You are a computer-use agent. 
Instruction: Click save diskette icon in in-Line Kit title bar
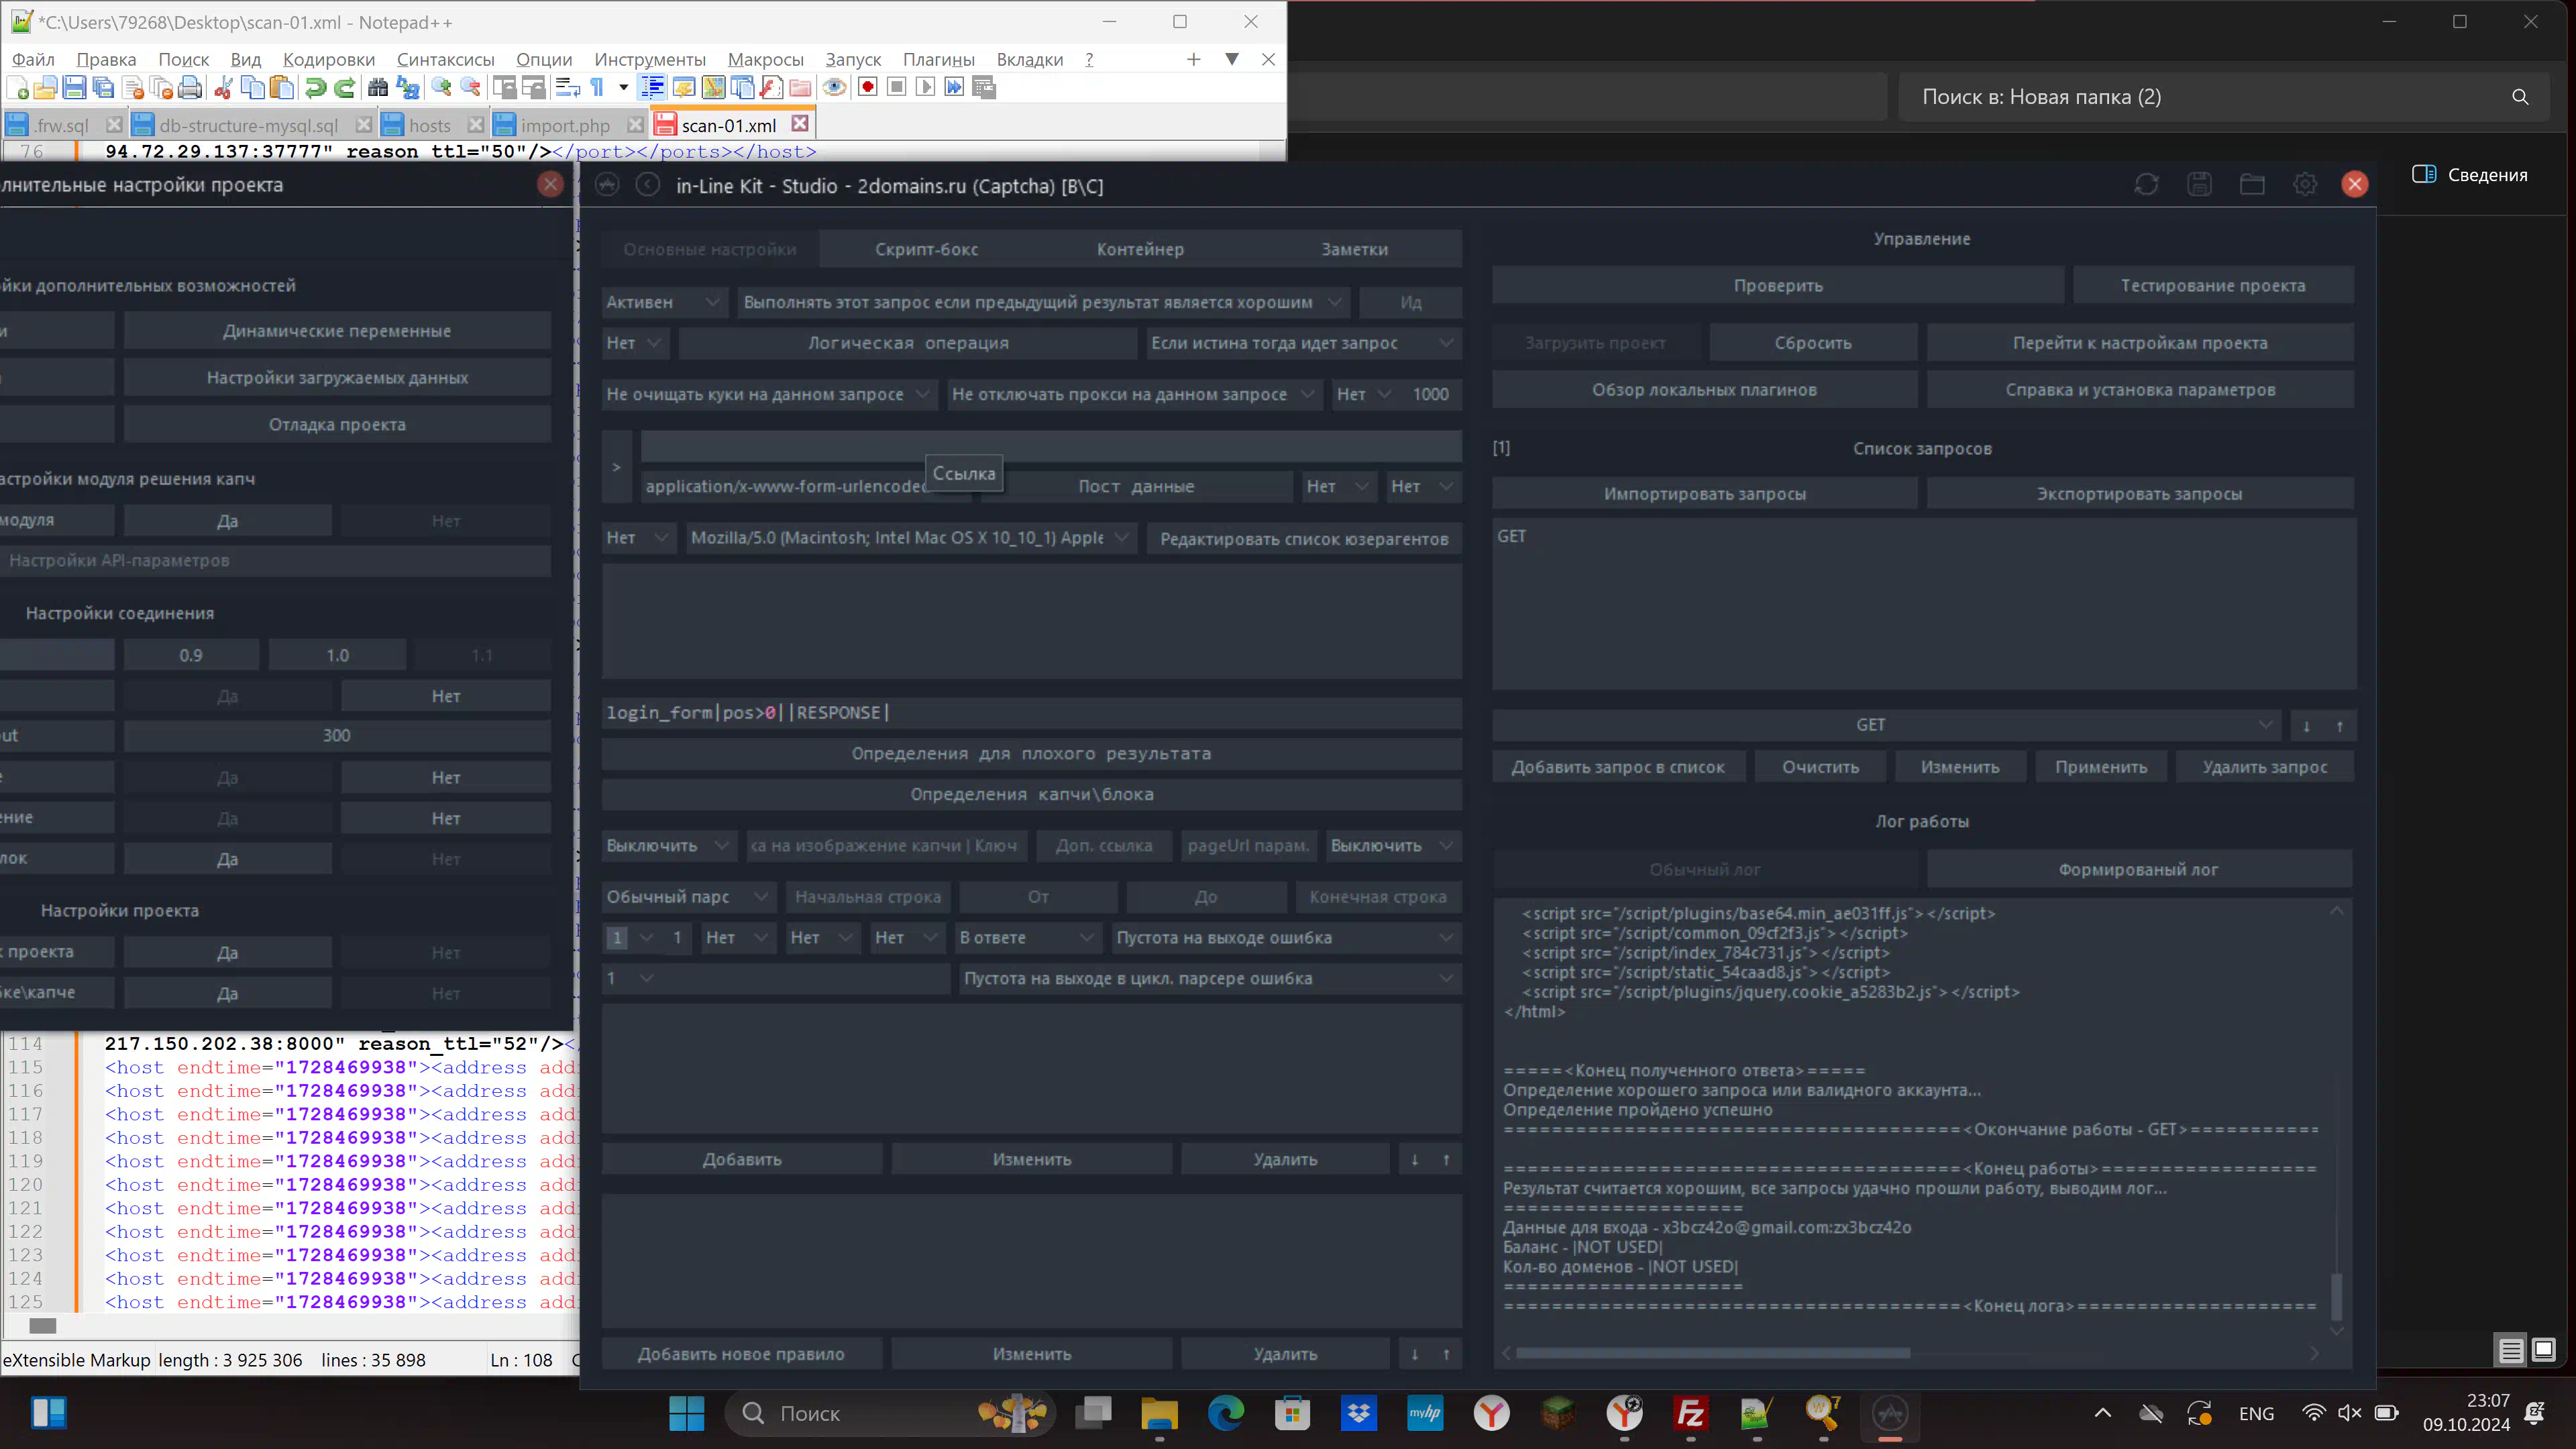[2199, 184]
